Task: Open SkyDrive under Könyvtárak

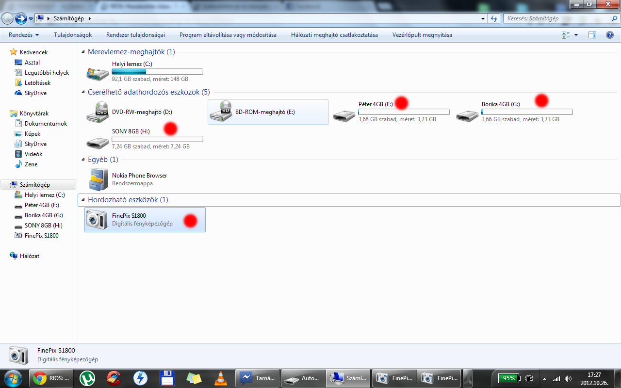Action: click(35, 144)
